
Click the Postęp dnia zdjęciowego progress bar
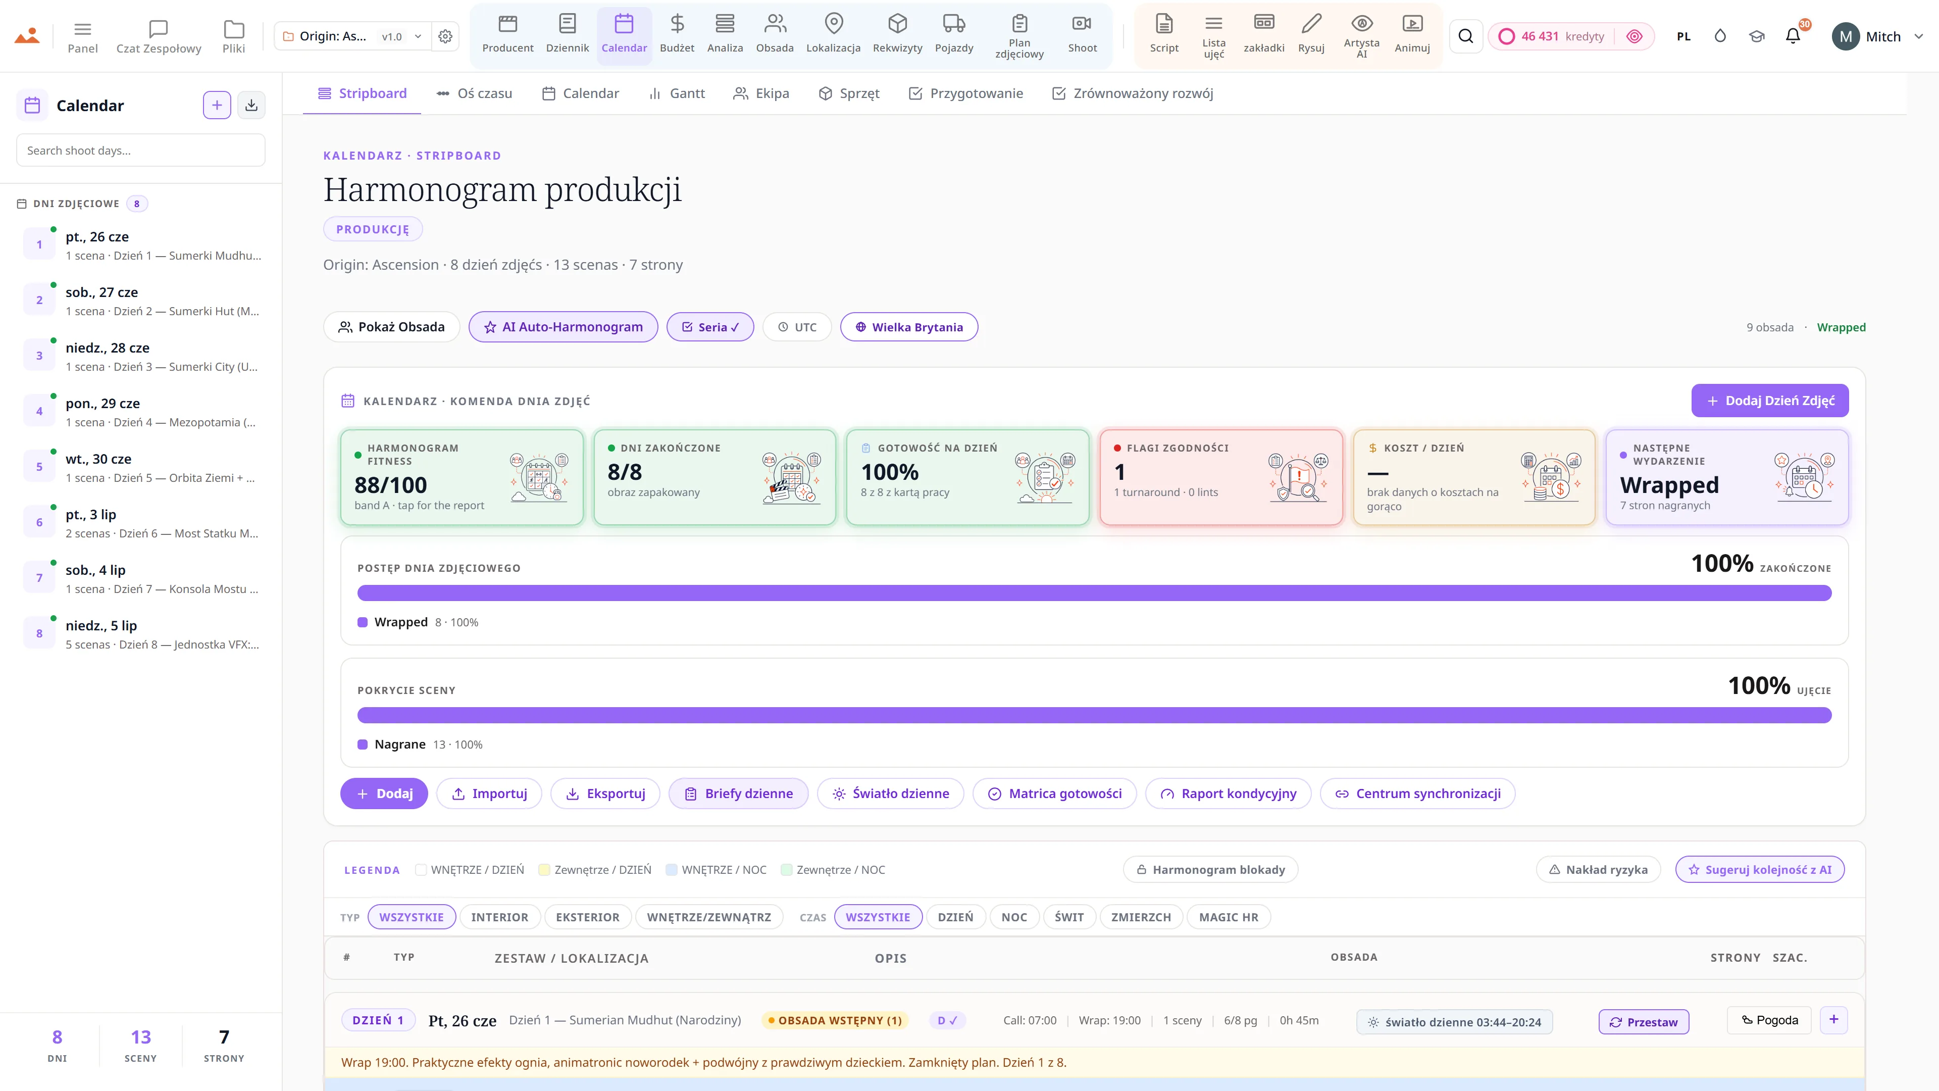(1094, 593)
